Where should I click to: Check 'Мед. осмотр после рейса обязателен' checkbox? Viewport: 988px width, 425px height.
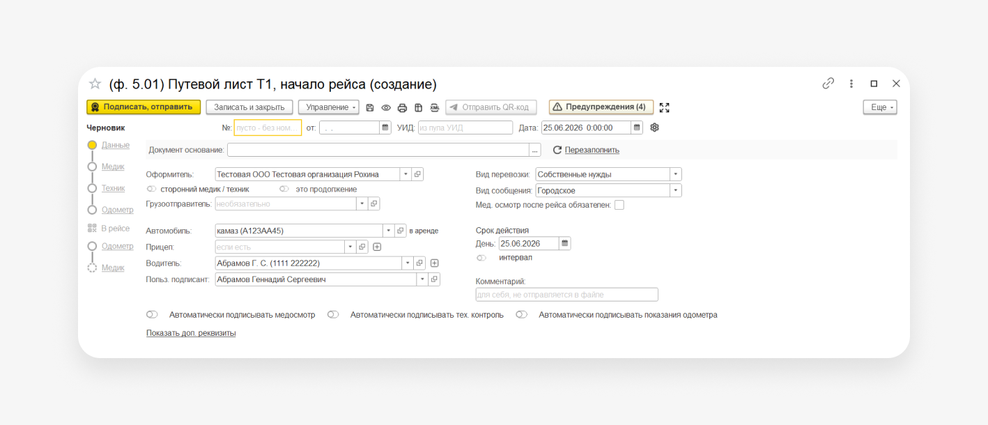click(619, 205)
